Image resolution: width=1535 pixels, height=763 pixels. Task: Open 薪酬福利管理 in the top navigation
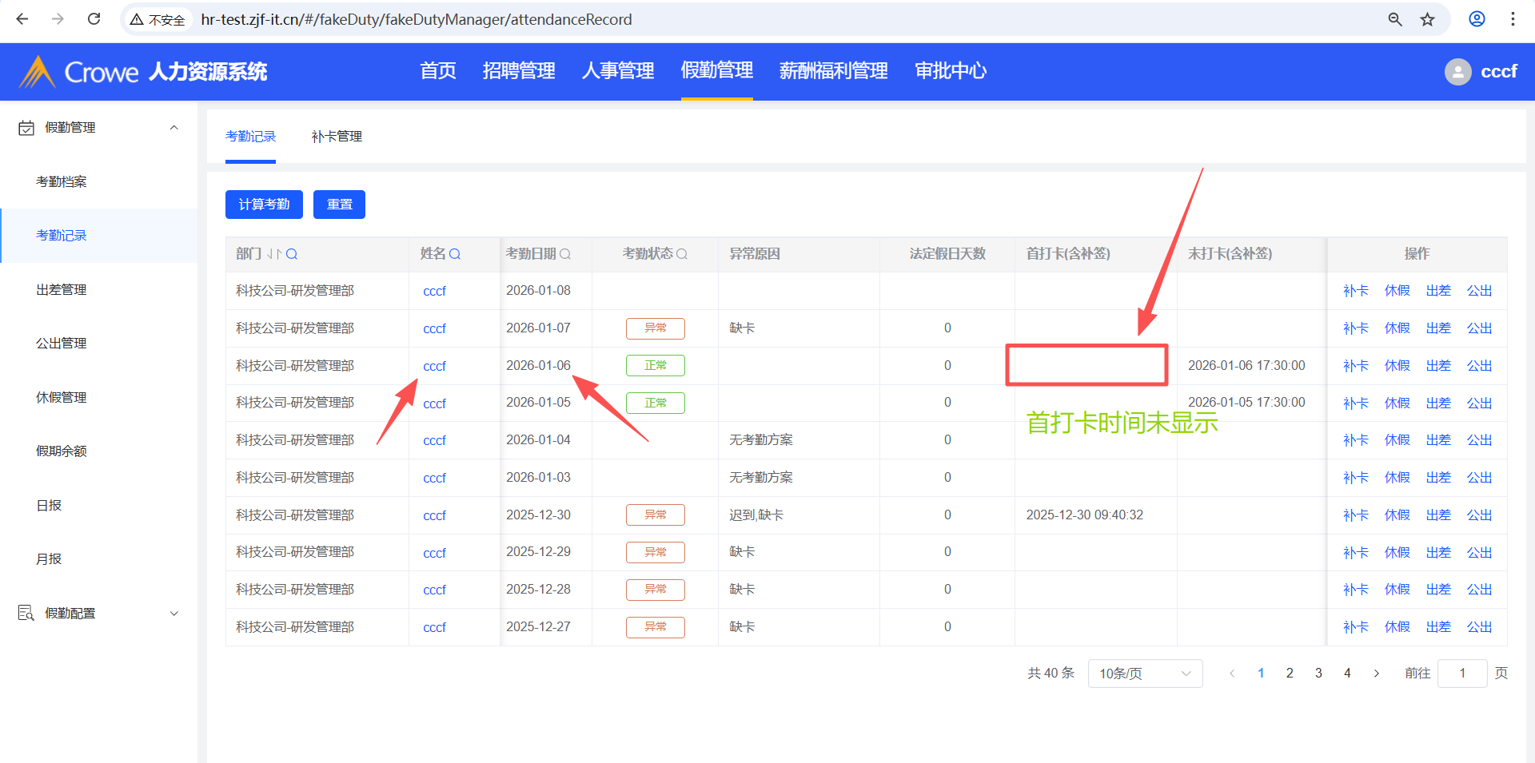(833, 71)
